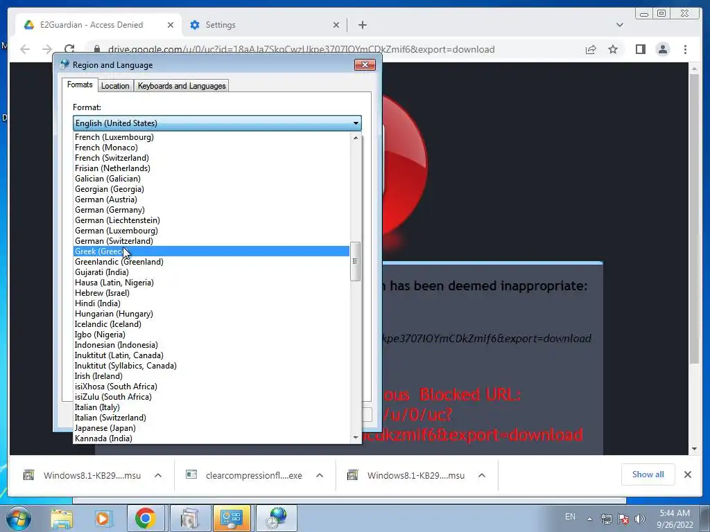
Task: Open the Action Center flag tray icon
Action: tap(623, 518)
